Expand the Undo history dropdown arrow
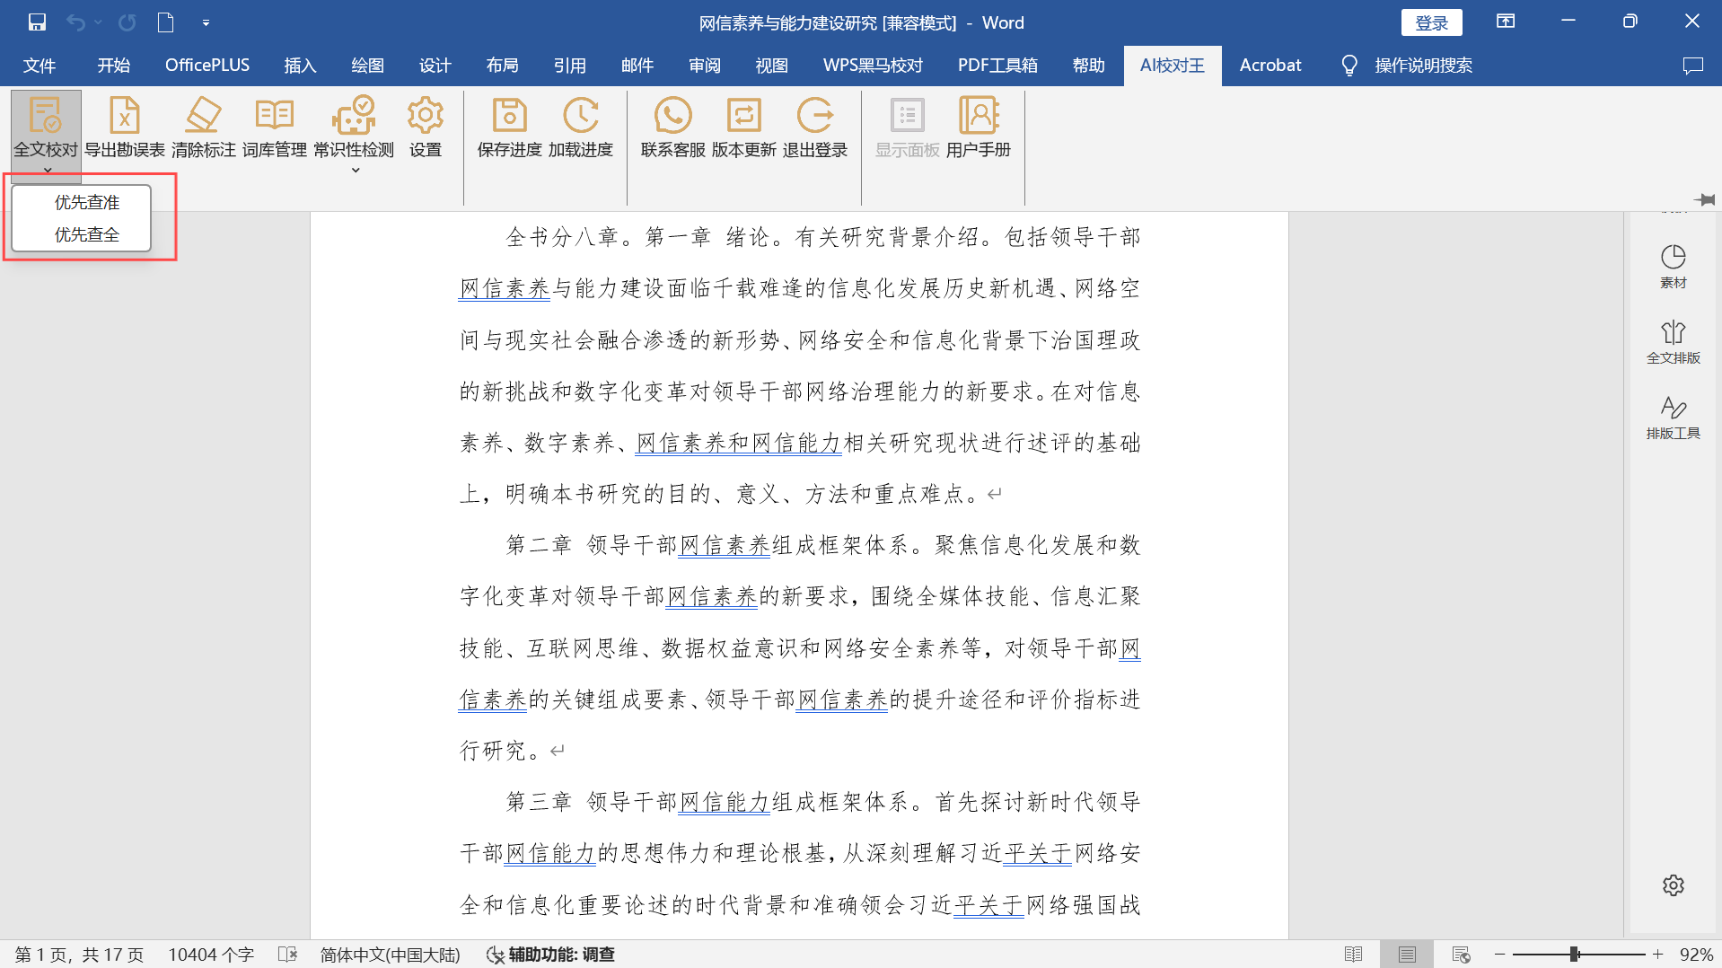The width and height of the screenshot is (1722, 968). [97, 22]
